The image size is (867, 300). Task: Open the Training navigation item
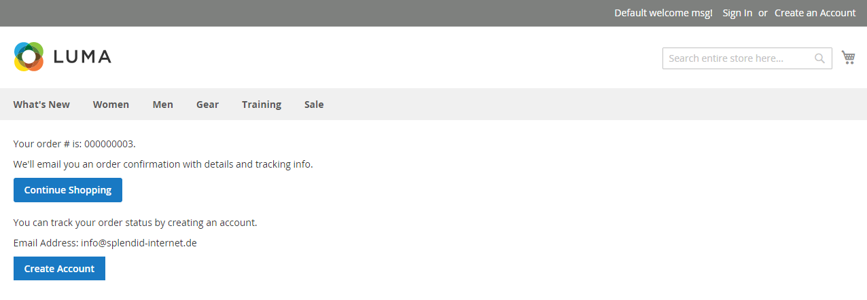click(x=262, y=105)
